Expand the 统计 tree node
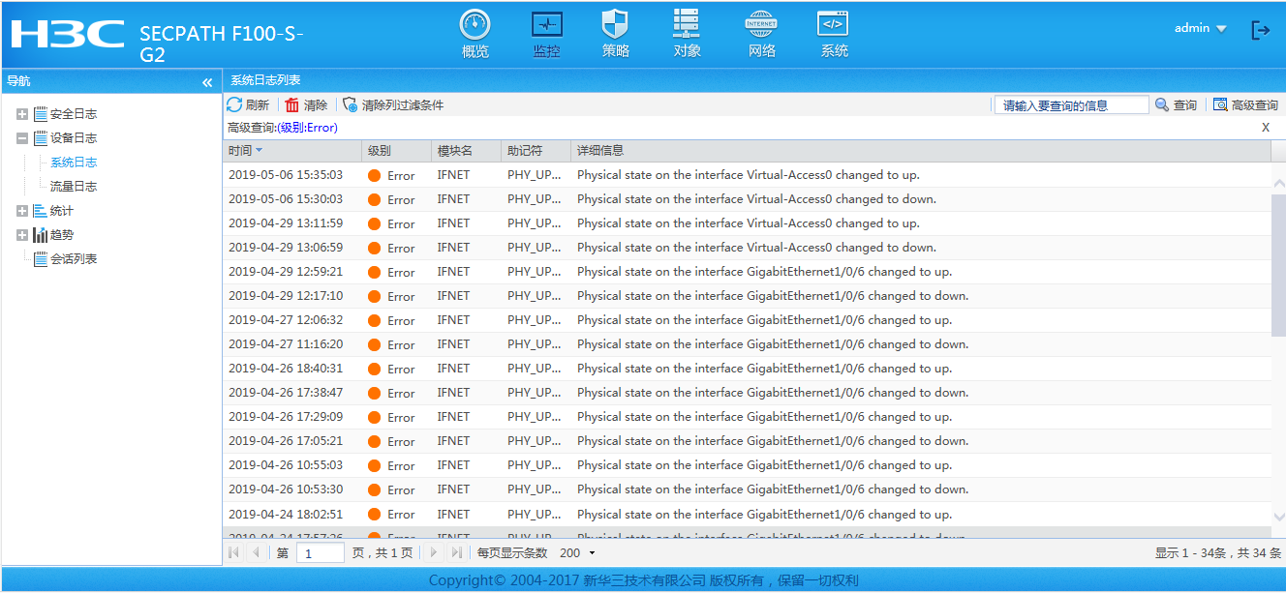Viewport: 1286px width, 593px height. click(x=22, y=211)
